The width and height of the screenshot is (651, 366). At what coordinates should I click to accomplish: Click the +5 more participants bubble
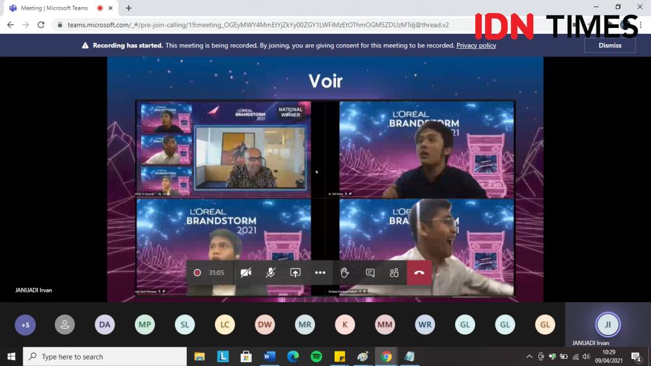[x=25, y=324]
